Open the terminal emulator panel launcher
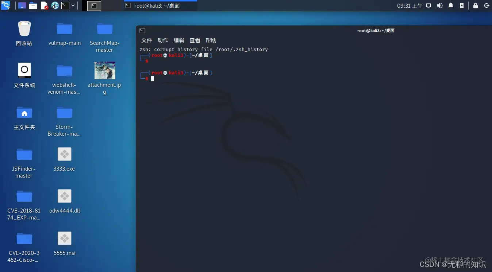 pyautogui.click(x=65, y=5)
